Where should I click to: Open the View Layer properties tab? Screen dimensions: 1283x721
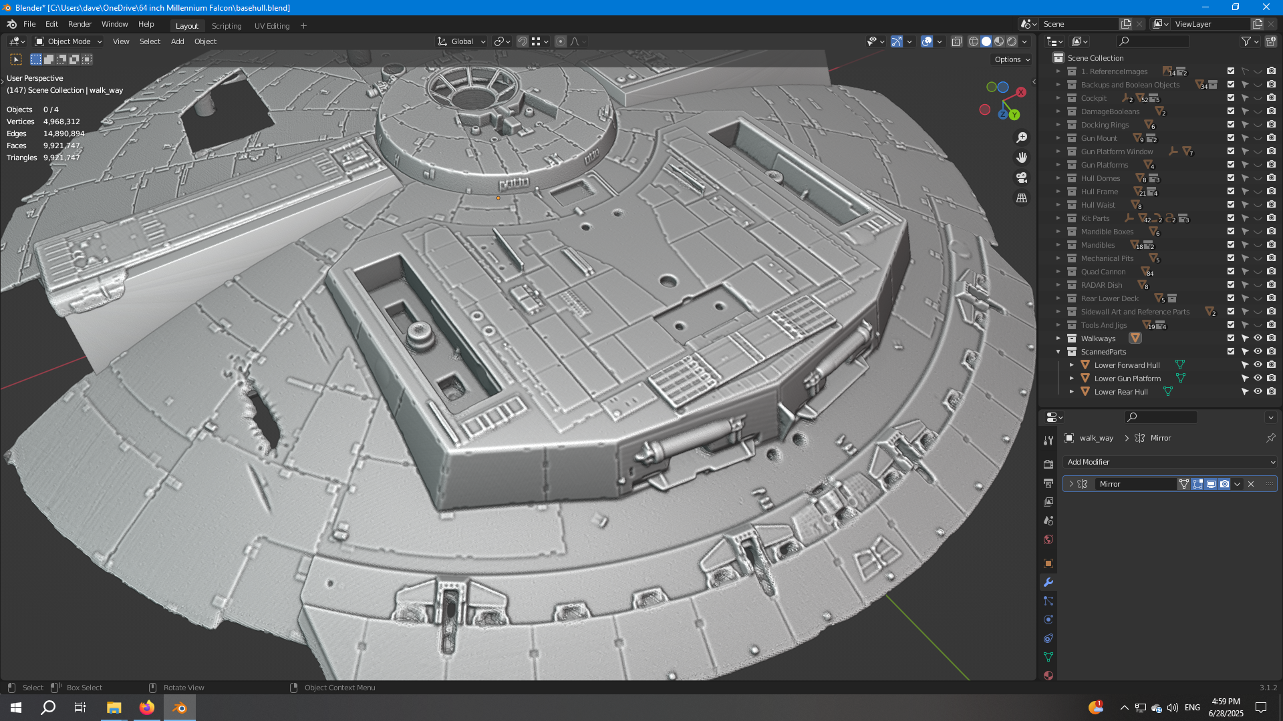click(x=1048, y=501)
